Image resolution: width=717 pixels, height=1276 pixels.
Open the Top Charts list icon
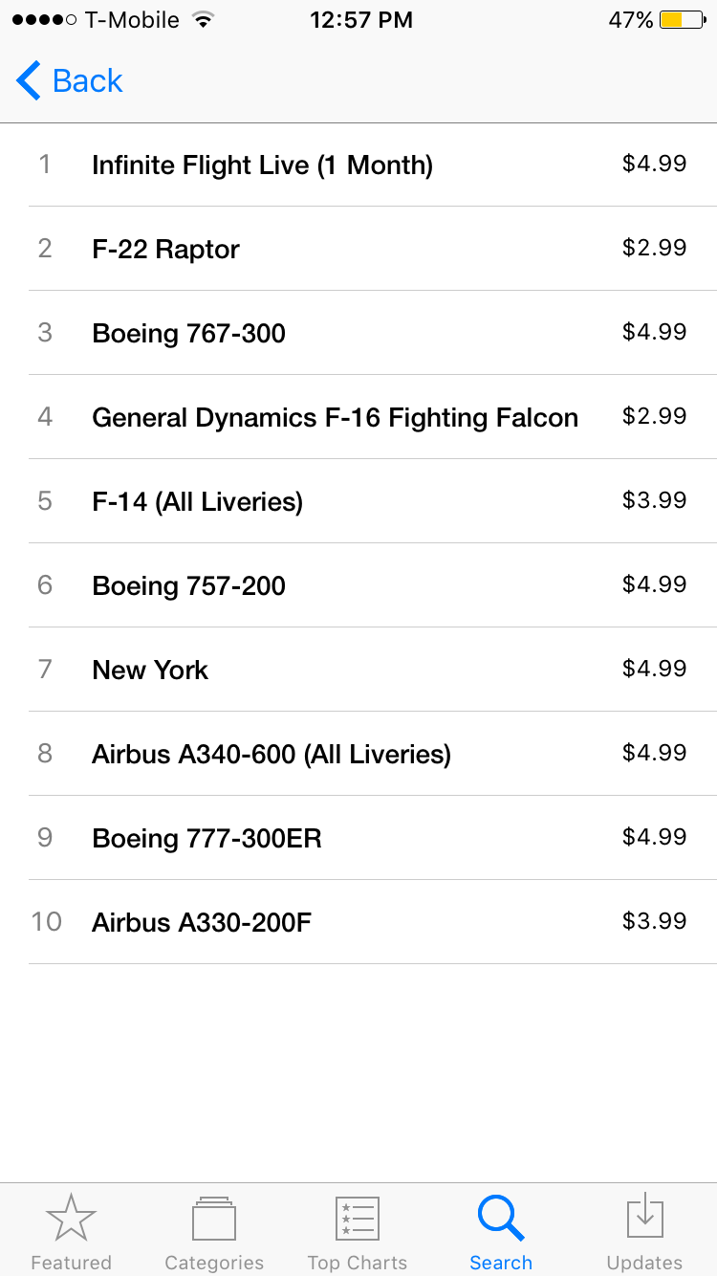coord(358,1219)
